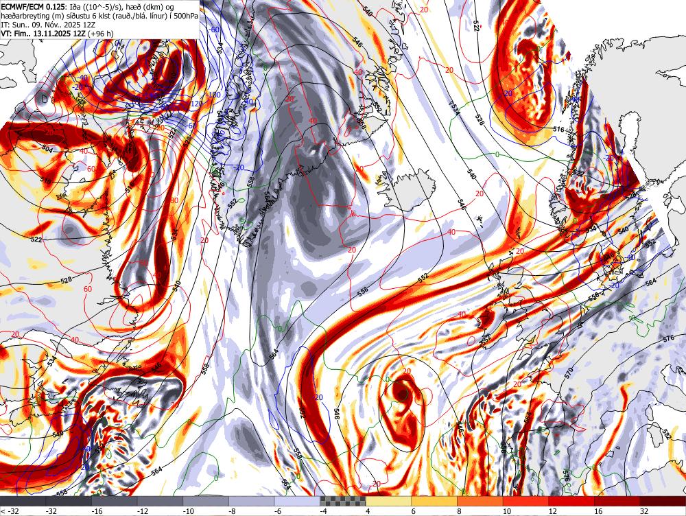Image resolution: width=686 pixels, height=516 pixels.
Task: Click the darkest gray legend swatch below -32
Action: [23, 501]
